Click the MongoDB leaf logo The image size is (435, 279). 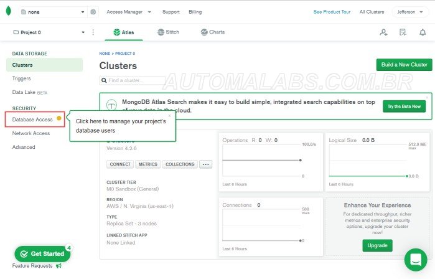click(9, 11)
